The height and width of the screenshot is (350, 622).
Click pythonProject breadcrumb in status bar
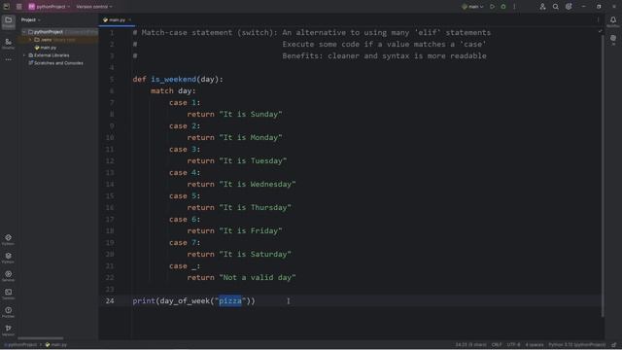(20, 345)
